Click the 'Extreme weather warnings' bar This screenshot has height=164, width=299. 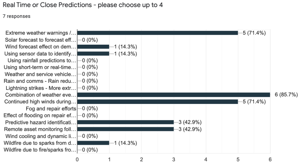pyautogui.click(x=157, y=33)
